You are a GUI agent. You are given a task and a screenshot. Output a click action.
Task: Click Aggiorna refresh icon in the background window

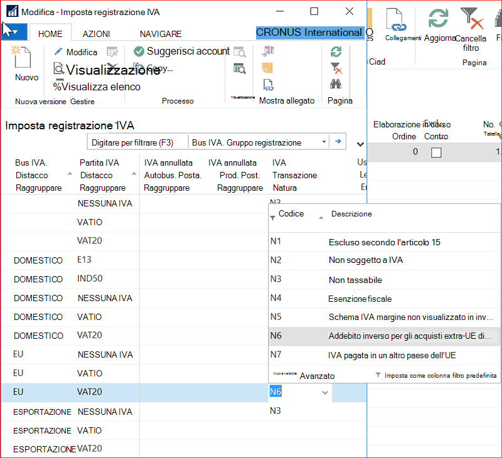[x=438, y=18]
